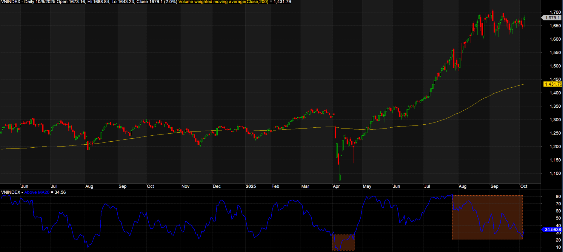Select the Mar marker on the date axis

tap(305, 186)
